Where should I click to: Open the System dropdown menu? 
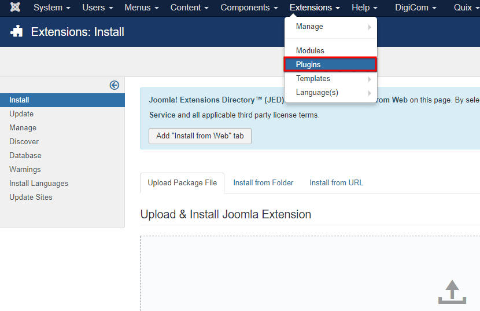pyautogui.click(x=51, y=8)
